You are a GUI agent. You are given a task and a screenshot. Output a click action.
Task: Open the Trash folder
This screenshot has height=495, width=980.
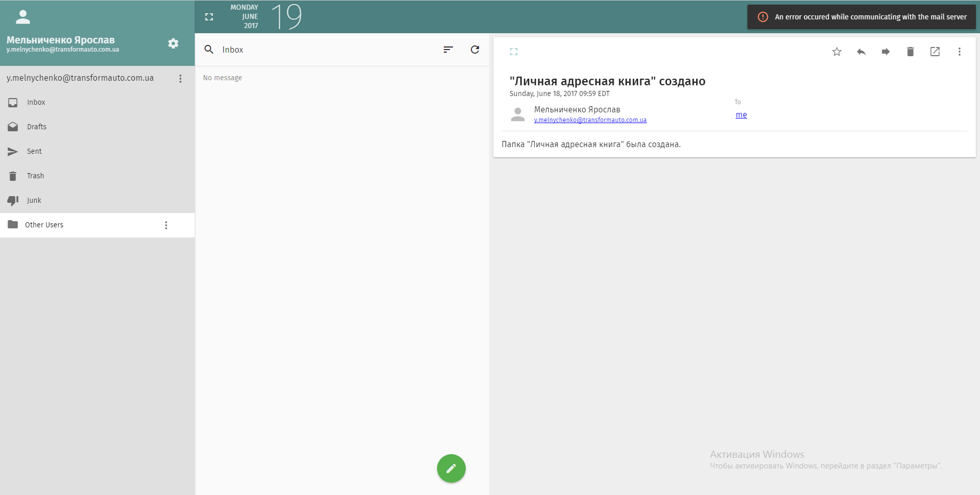35,176
